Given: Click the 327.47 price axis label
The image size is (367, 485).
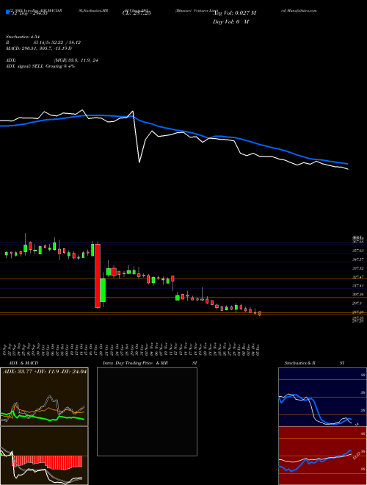Looking at the screenshot, I should pos(357,277).
